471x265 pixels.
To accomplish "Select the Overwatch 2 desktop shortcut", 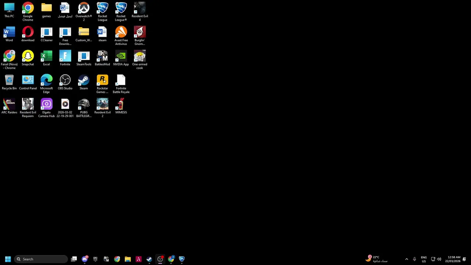I will (84, 12).
